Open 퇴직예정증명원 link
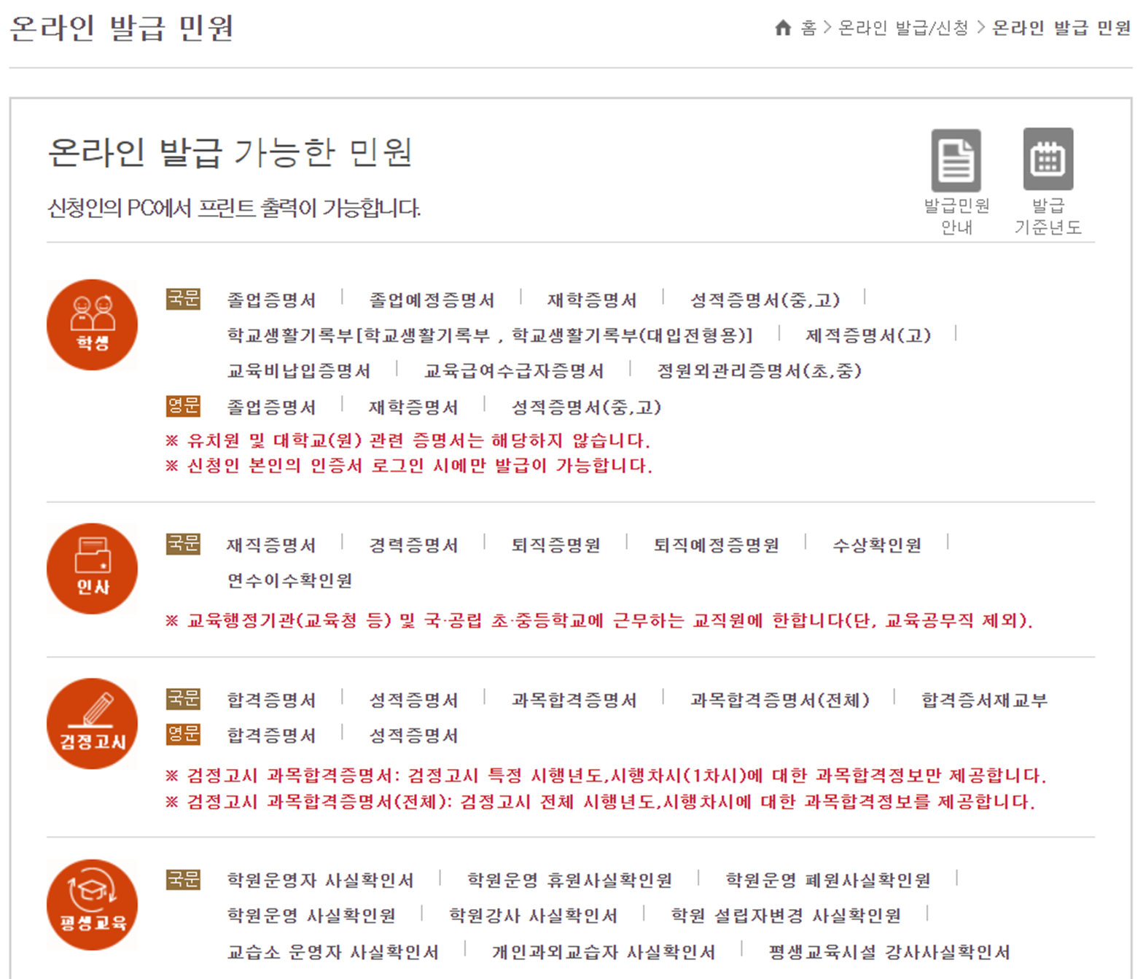1143x979 pixels. pyautogui.click(x=716, y=545)
